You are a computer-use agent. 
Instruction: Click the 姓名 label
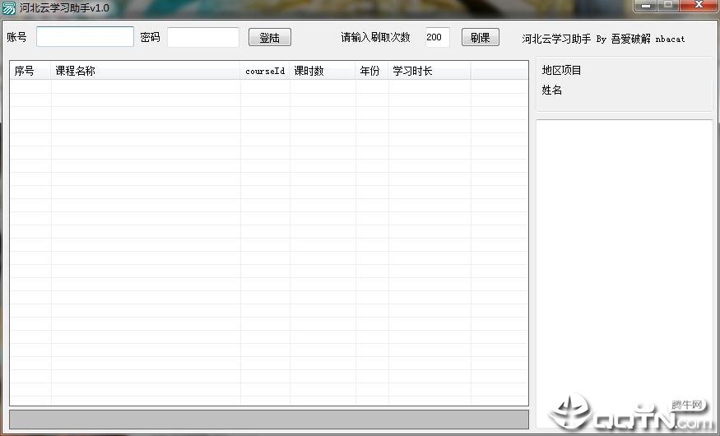click(552, 90)
